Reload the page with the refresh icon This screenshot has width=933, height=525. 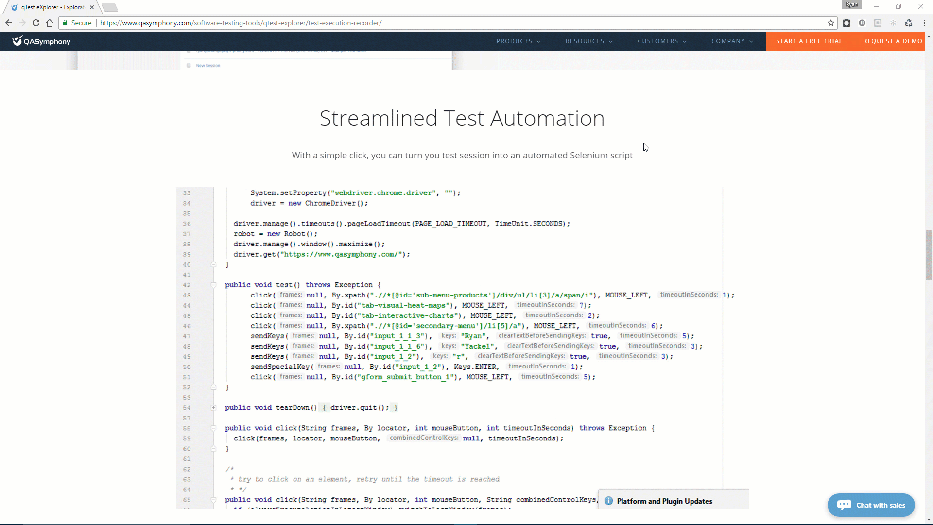click(36, 23)
